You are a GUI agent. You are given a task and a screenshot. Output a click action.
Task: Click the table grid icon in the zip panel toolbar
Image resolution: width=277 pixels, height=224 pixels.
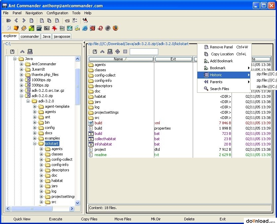[x=125, y=52]
